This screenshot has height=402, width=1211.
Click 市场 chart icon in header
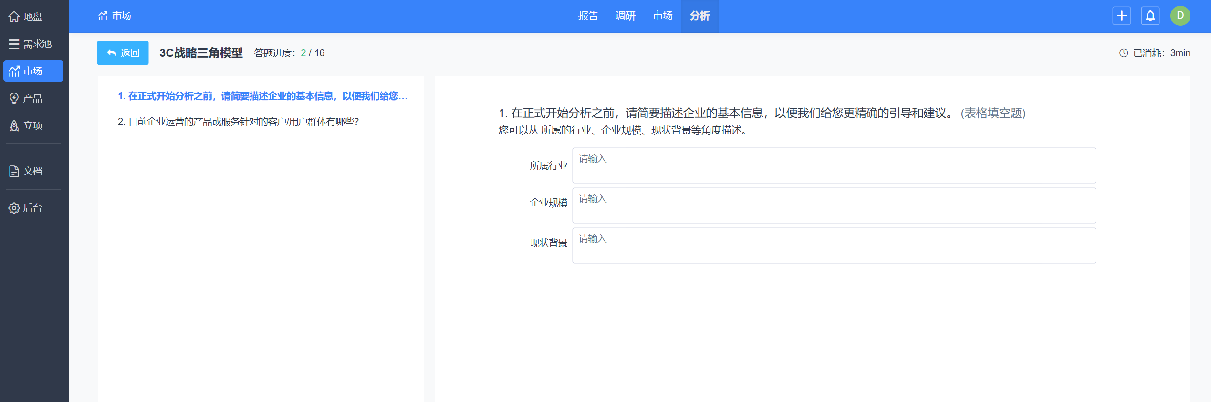103,16
